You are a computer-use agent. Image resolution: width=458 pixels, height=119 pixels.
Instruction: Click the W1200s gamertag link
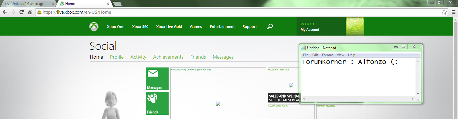(x=307, y=24)
